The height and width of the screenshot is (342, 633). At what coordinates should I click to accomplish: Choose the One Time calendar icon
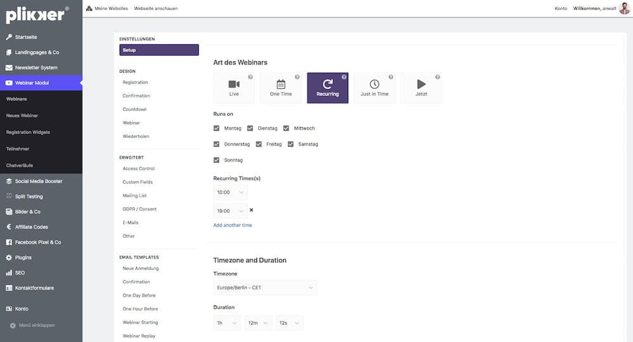click(x=280, y=85)
